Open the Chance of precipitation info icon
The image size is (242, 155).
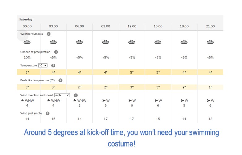56,52
